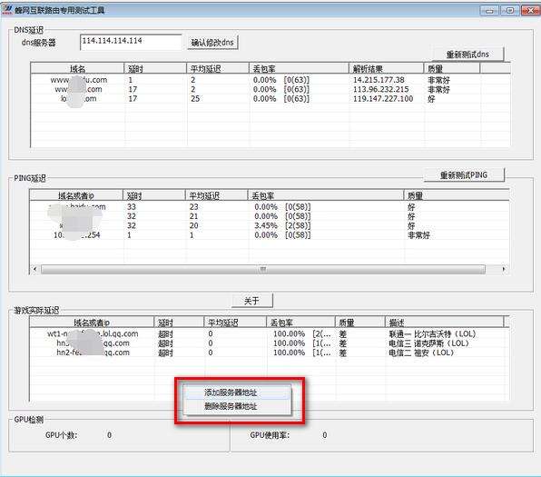Select the 14.215.177.38 resolve result cell
This screenshot has height=477, width=541.
(x=379, y=80)
